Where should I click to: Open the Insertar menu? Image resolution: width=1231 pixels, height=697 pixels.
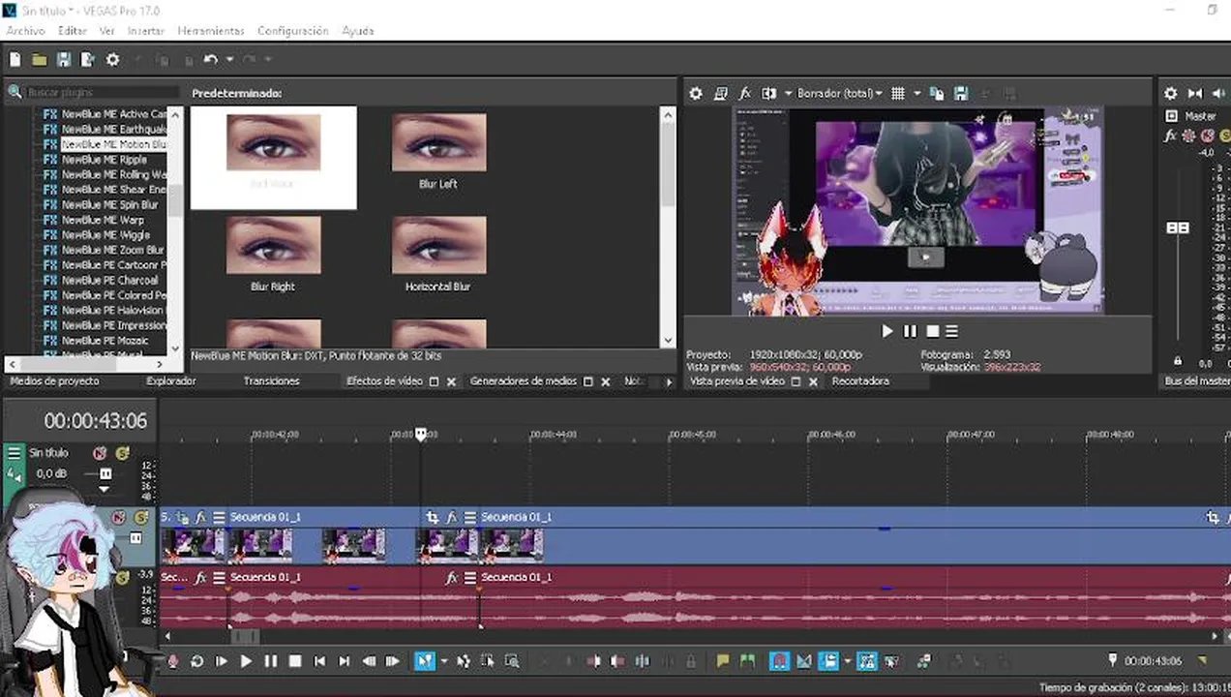click(x=146, y=31)
